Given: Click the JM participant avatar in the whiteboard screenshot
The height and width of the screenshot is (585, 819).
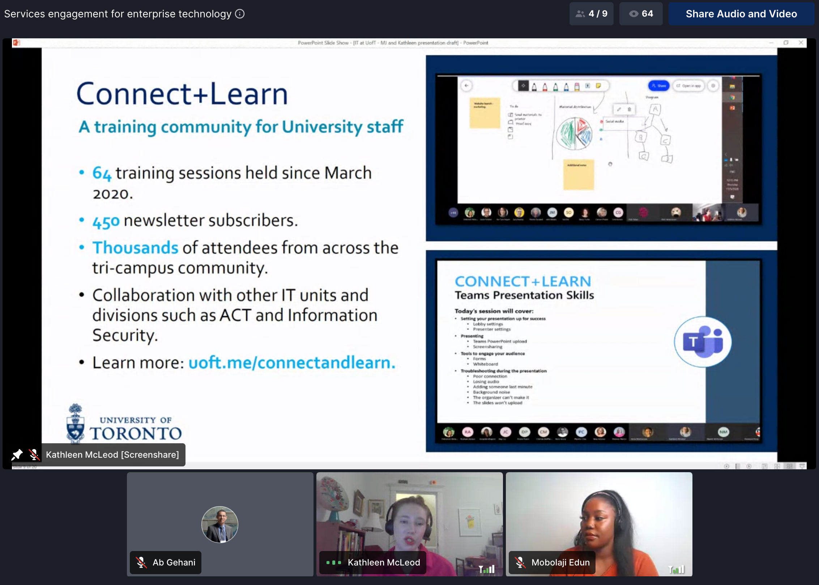Looking at the screenshot, I should pos(552,212).
